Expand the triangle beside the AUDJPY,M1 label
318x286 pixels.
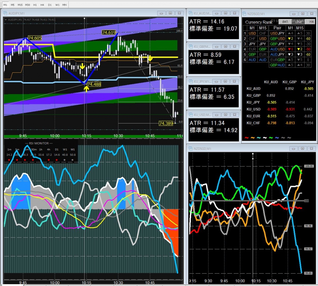(x=6, y=20)
